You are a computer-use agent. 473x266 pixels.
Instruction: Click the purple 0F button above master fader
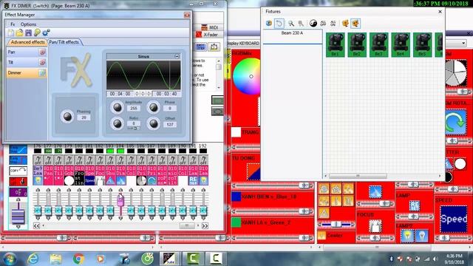pyautogui.click(x=18, y=192)
